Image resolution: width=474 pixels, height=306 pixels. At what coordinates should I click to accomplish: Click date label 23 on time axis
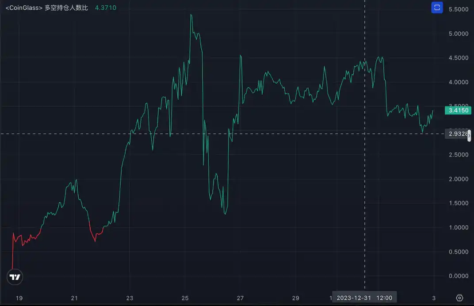(130, 298)
